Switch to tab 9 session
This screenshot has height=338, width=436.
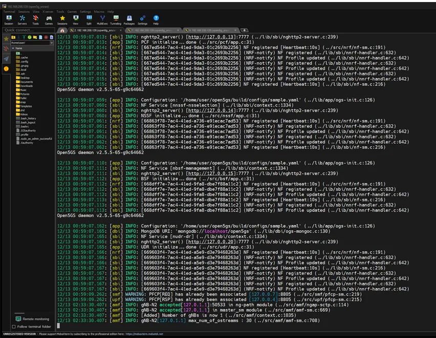(x=210, y=30)
